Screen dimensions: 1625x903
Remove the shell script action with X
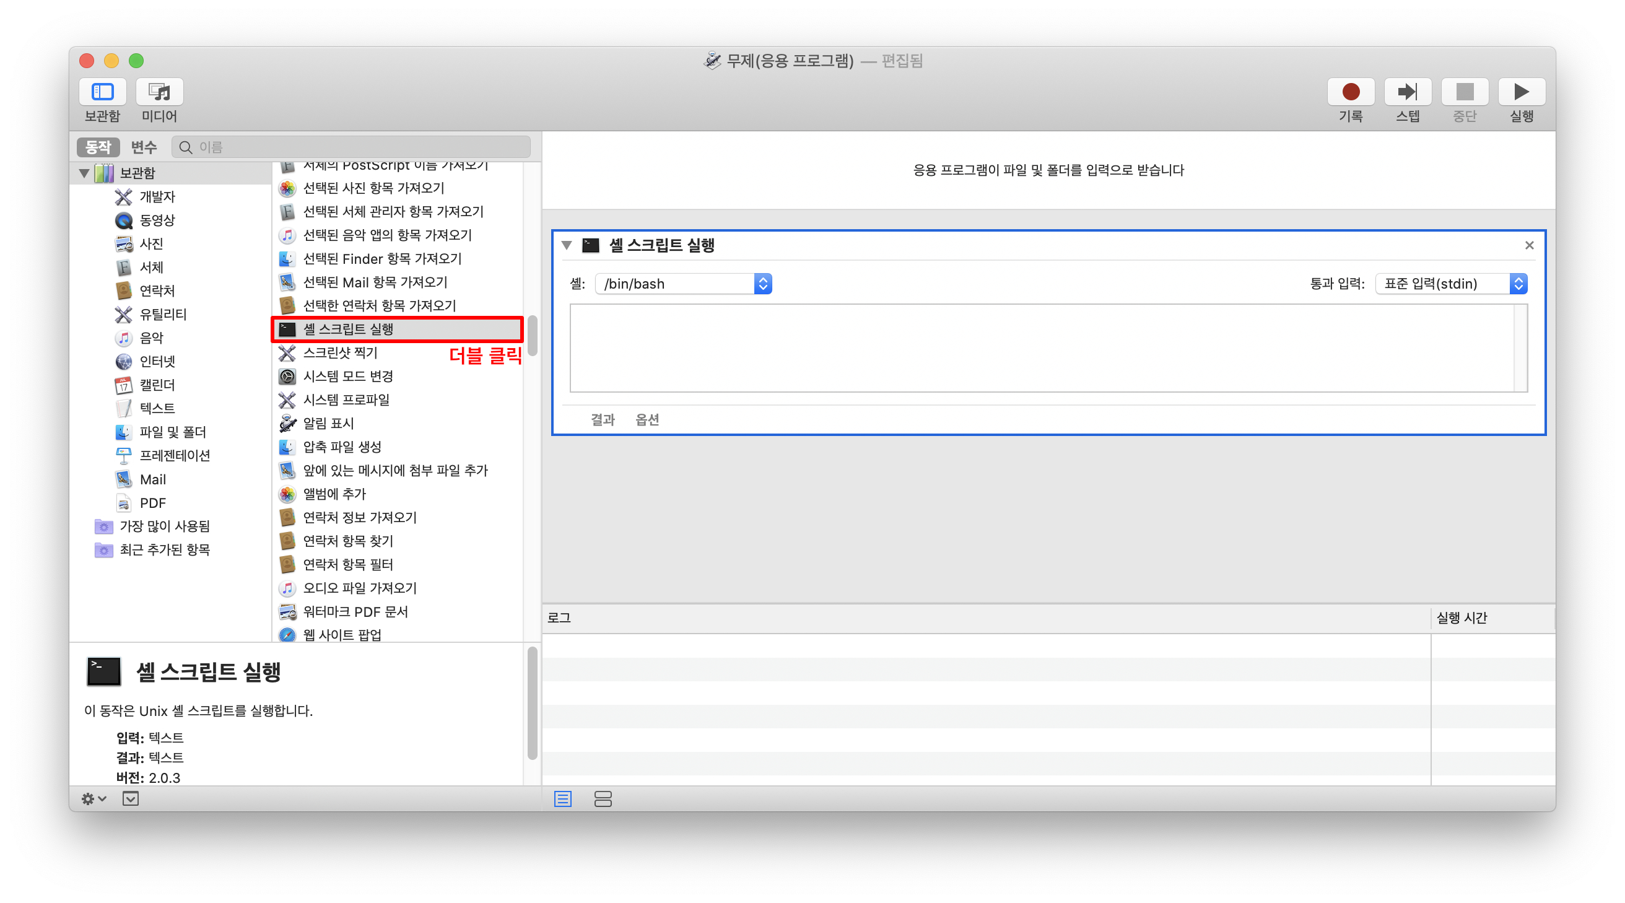tap(1529, 245)
